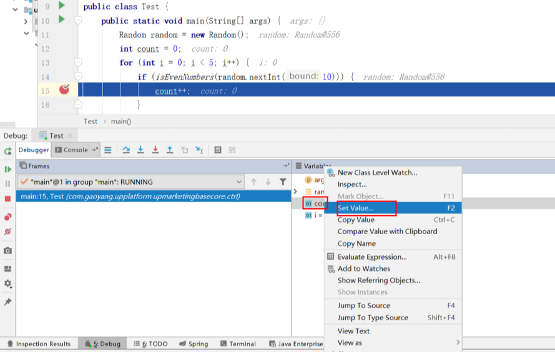Click the Rerun Test debug icon
The height and width of the screenshot is (352, 555).
click(7, 152)
